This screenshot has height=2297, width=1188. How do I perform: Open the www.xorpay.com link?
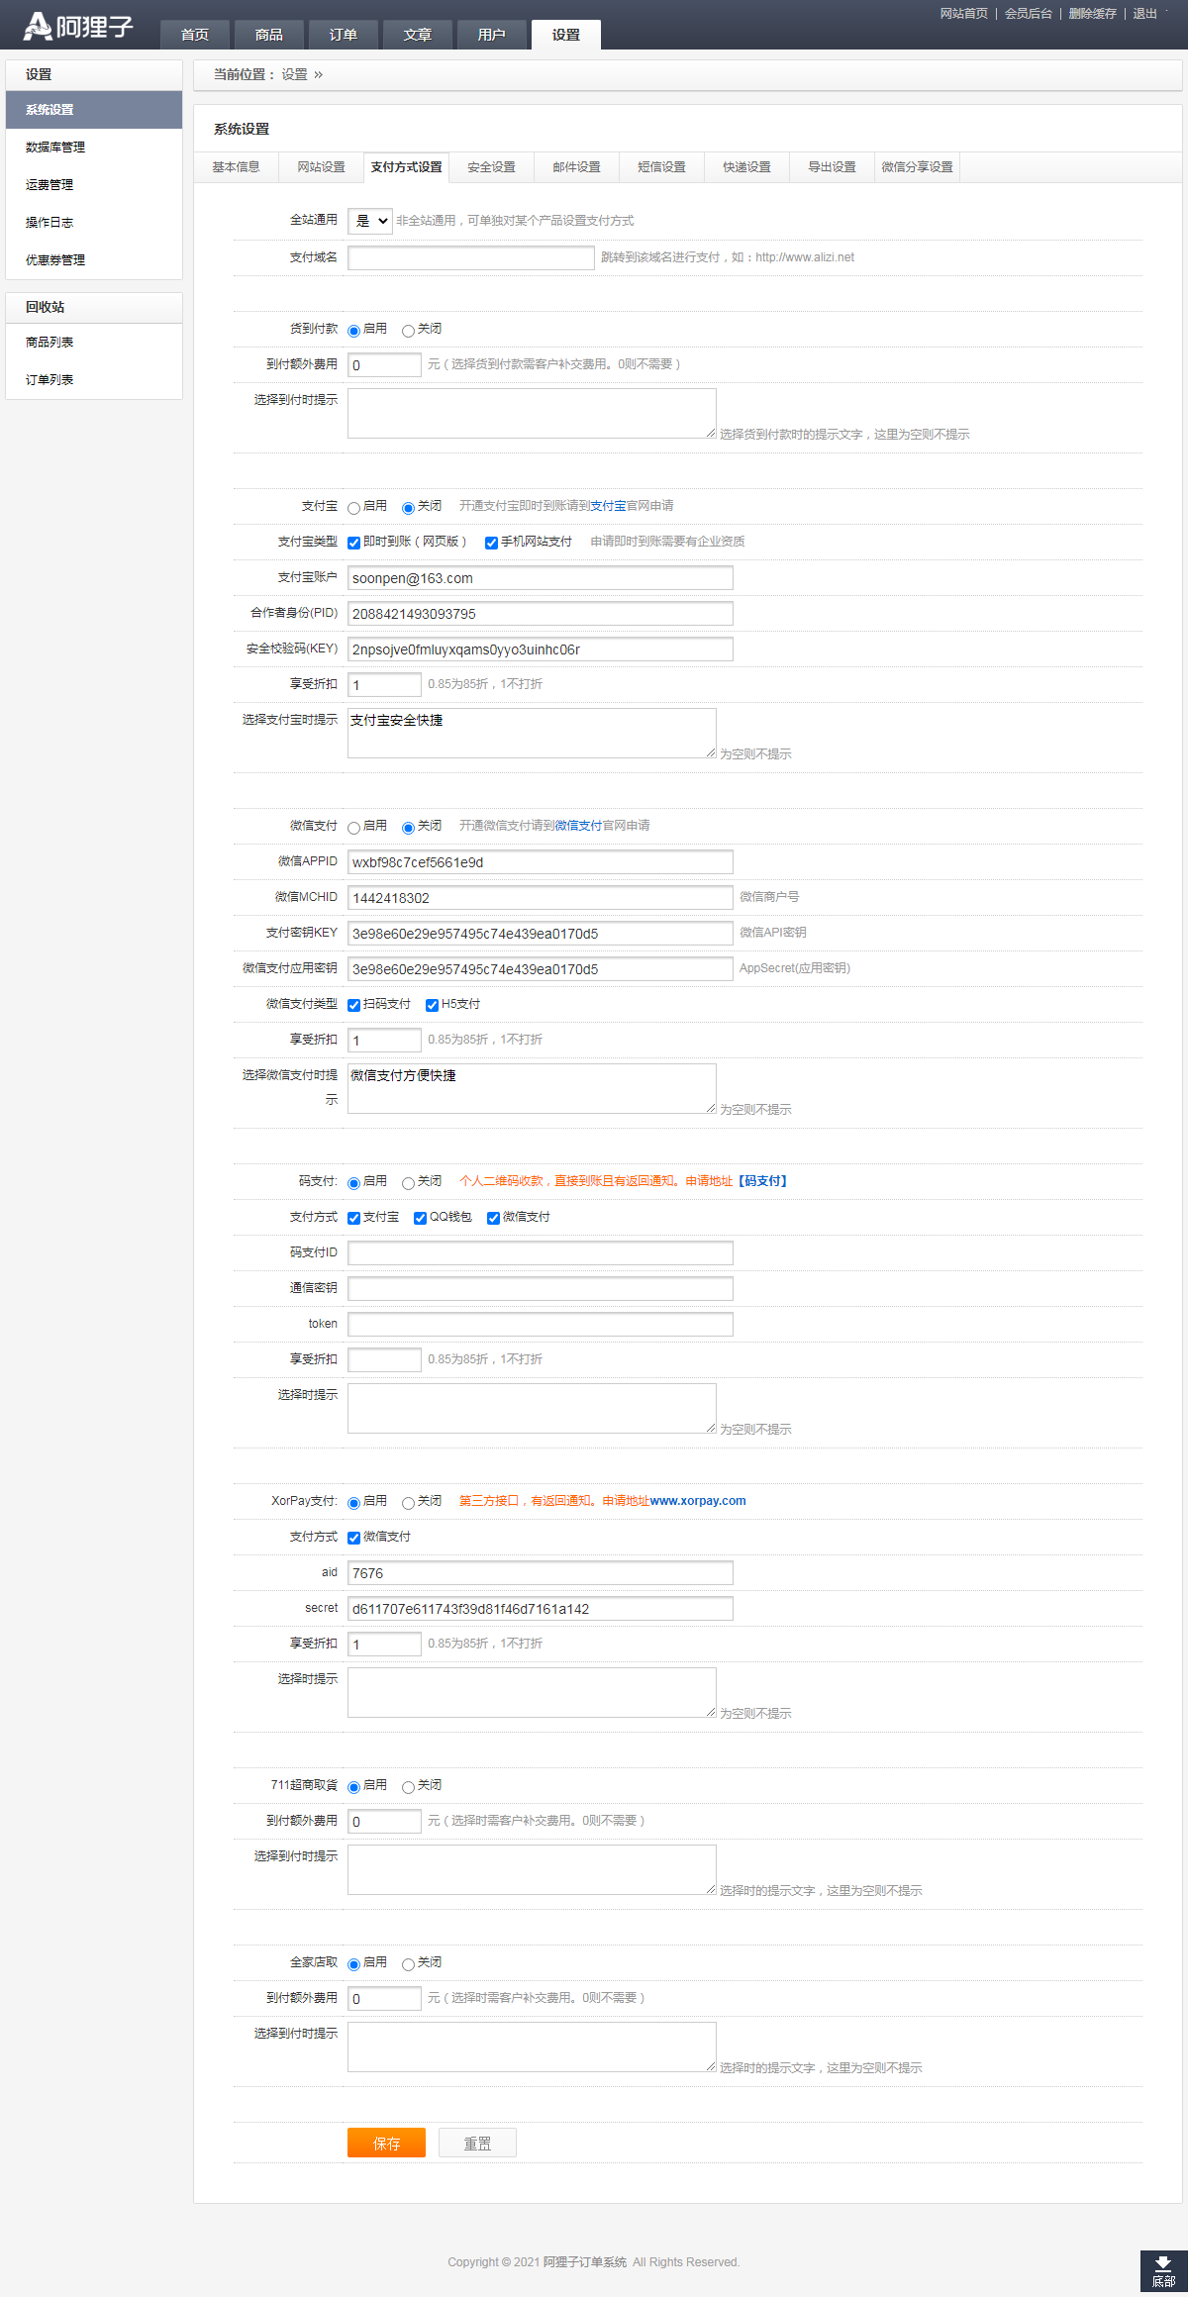(x=698, y=1501)
